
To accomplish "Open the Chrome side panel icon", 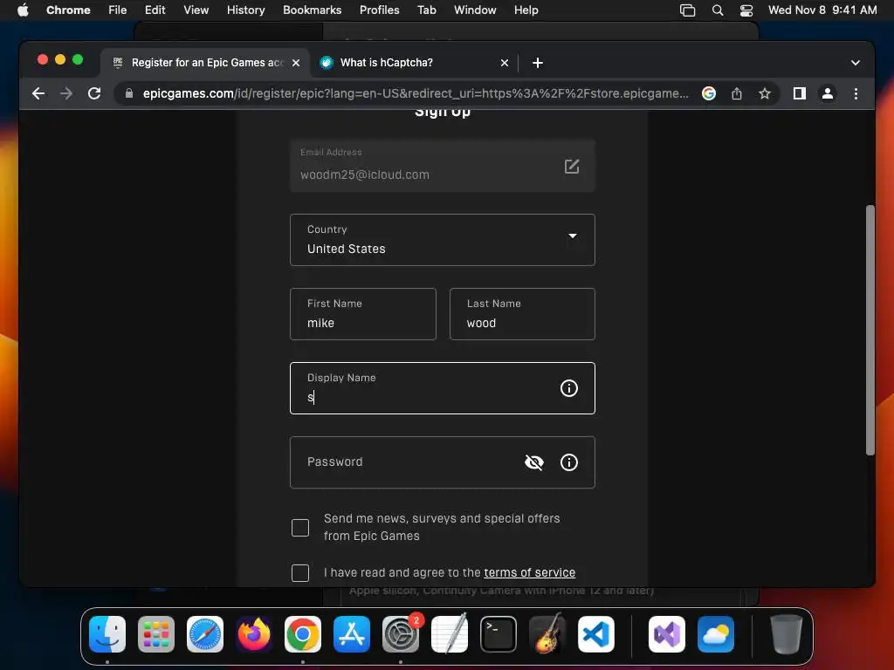I will click(x=800, y=93).
